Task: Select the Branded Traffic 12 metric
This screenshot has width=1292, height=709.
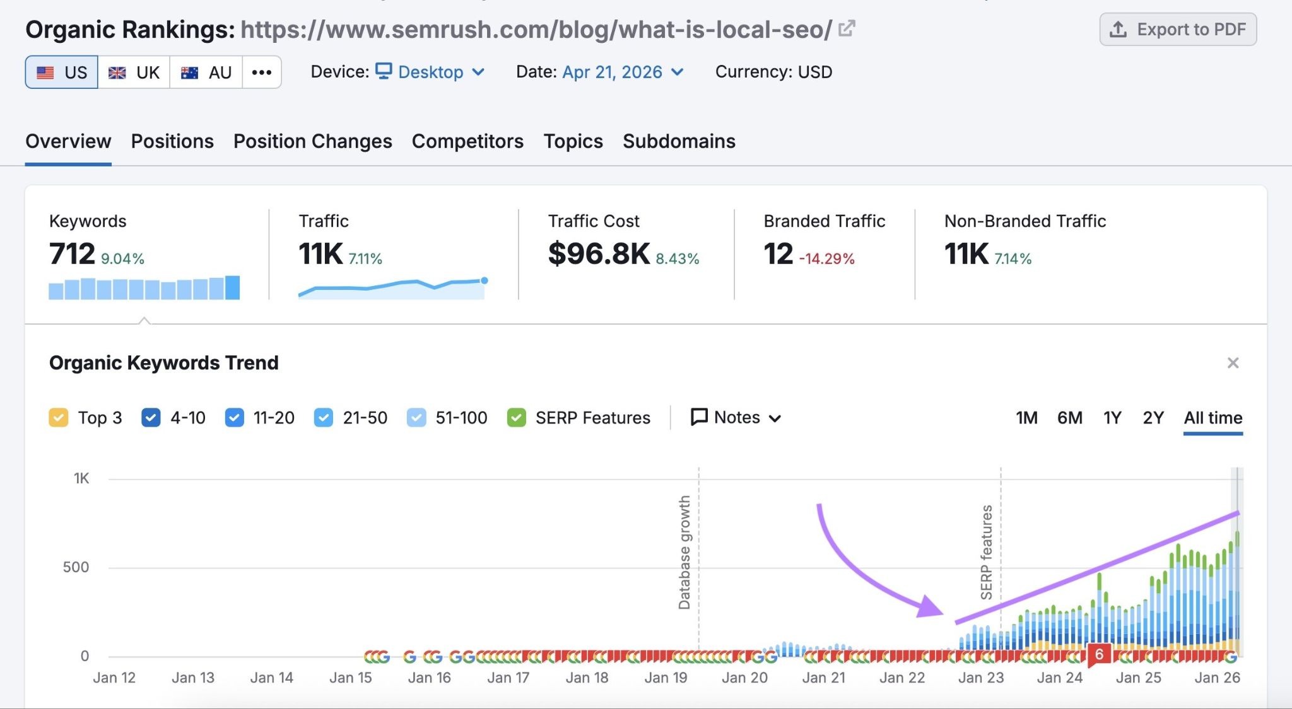Action: click(x=778, y=254)
